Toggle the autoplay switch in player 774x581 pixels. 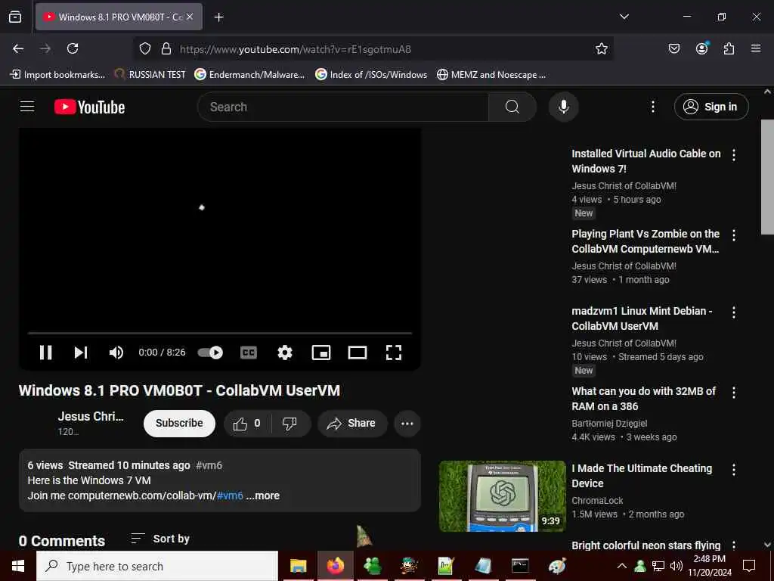[x=210, y=353]
